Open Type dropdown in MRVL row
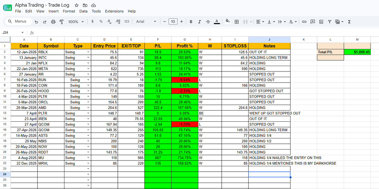Screen dimensions: 379x189 pyautogui.click(x=88, y=163)
